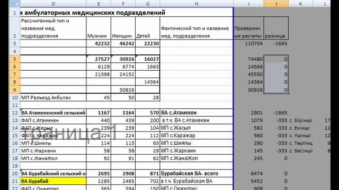Screen dimensions: 339x190
Task: Select cell with value 5452
Action: point(248,181)
